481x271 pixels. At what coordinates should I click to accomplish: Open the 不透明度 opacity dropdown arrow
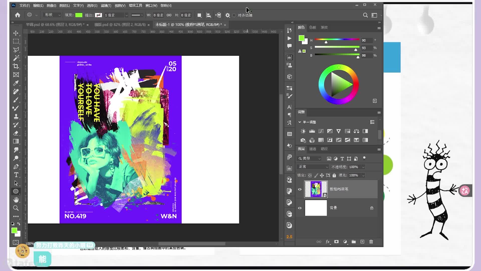363,167
